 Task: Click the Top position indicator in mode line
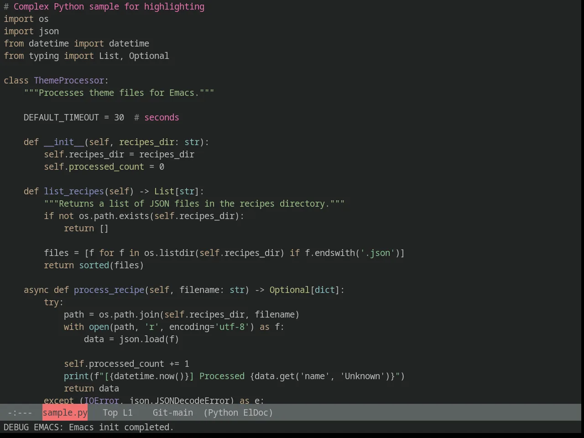[x=110, y=412]
